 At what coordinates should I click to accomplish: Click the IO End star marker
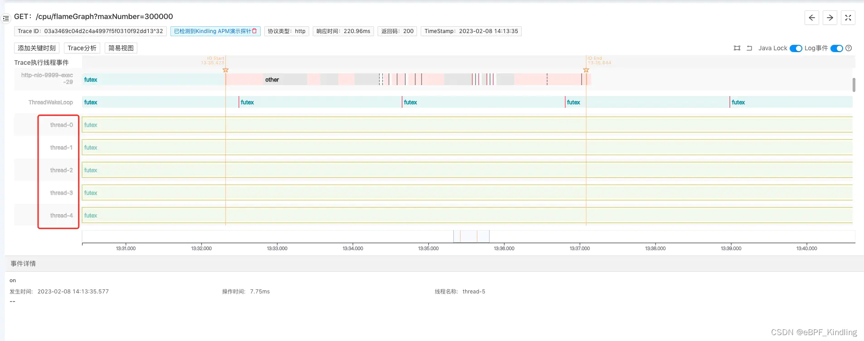coord(586,70)
